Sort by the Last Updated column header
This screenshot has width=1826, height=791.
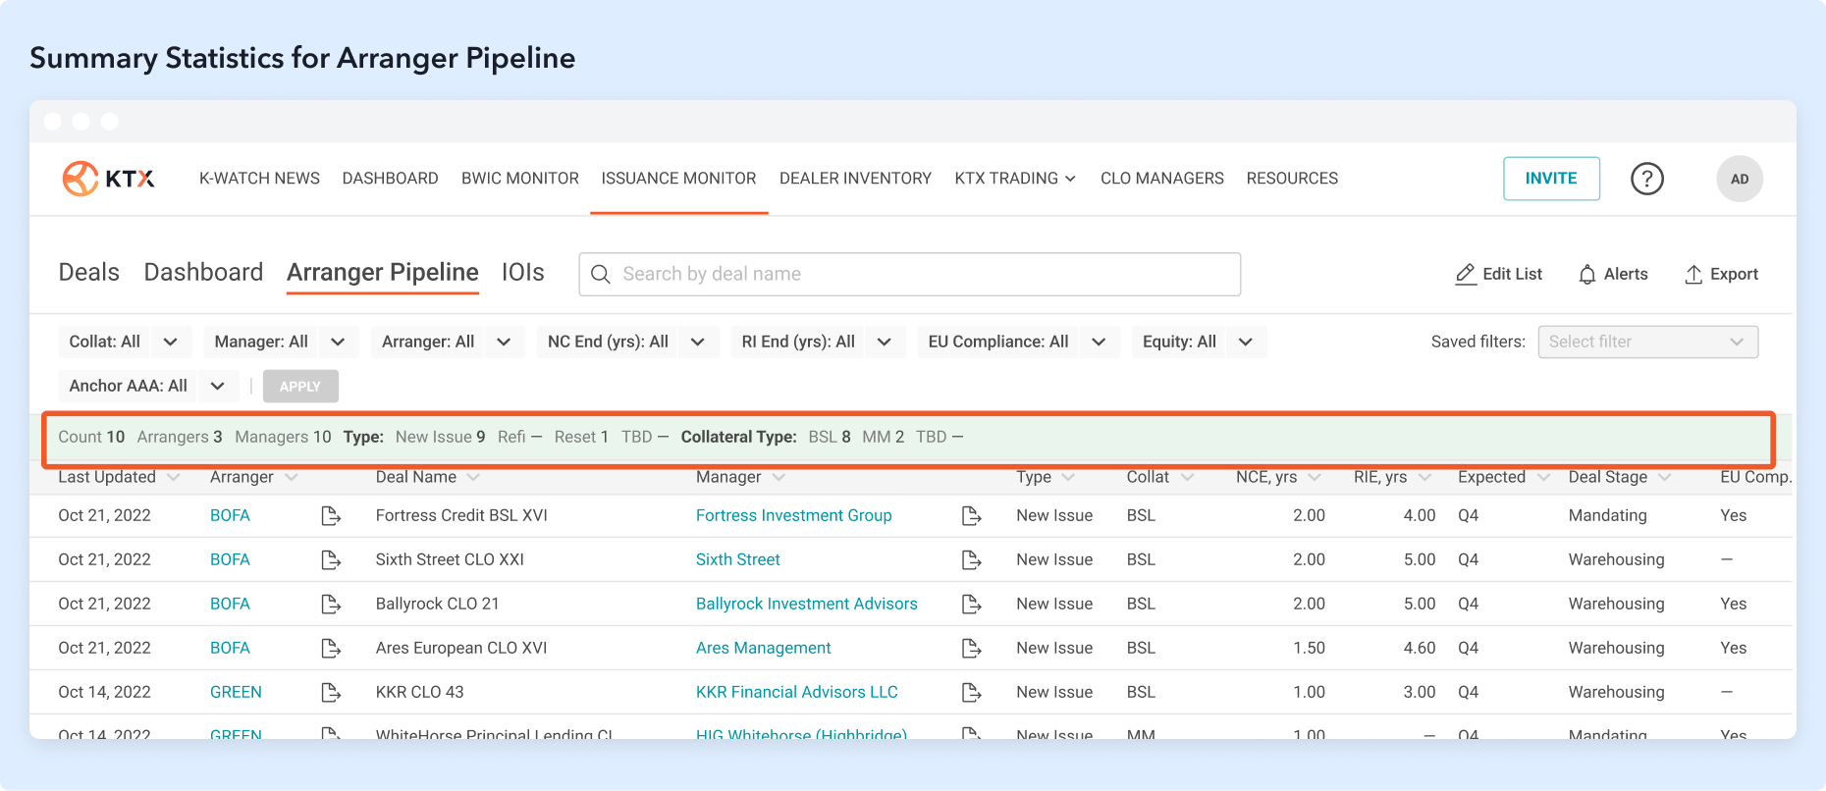[x=107, y=477]
